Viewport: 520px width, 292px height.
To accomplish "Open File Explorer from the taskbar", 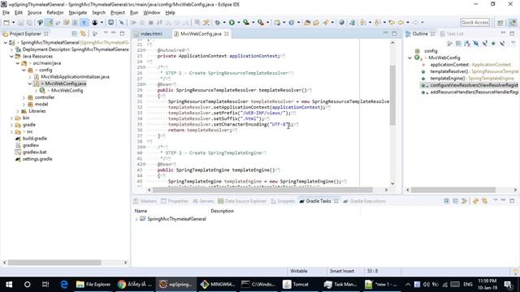I will pyautogui.click(x=93, y=285).
